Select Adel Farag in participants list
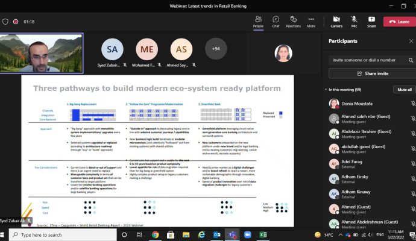 click(x=362, y=163)
